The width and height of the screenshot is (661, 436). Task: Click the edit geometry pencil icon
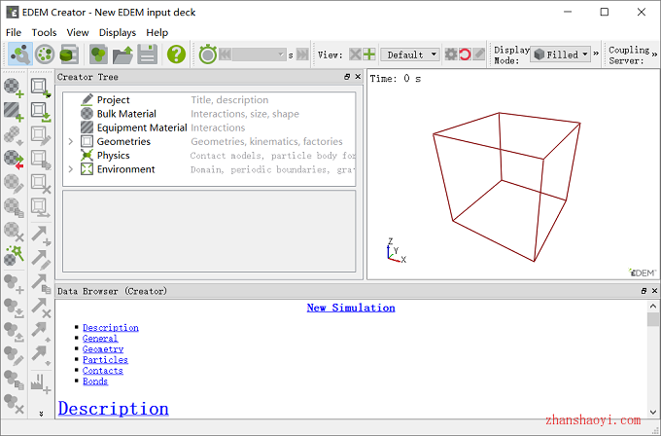(x=41, y=136)
